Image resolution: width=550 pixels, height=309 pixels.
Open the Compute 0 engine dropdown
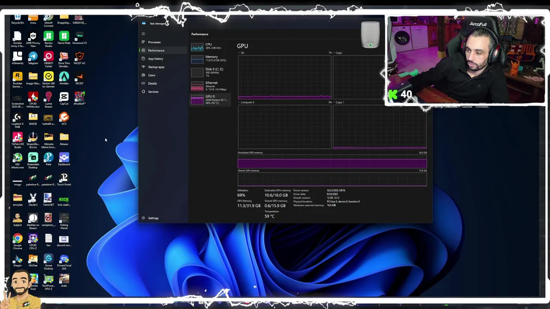246,102
